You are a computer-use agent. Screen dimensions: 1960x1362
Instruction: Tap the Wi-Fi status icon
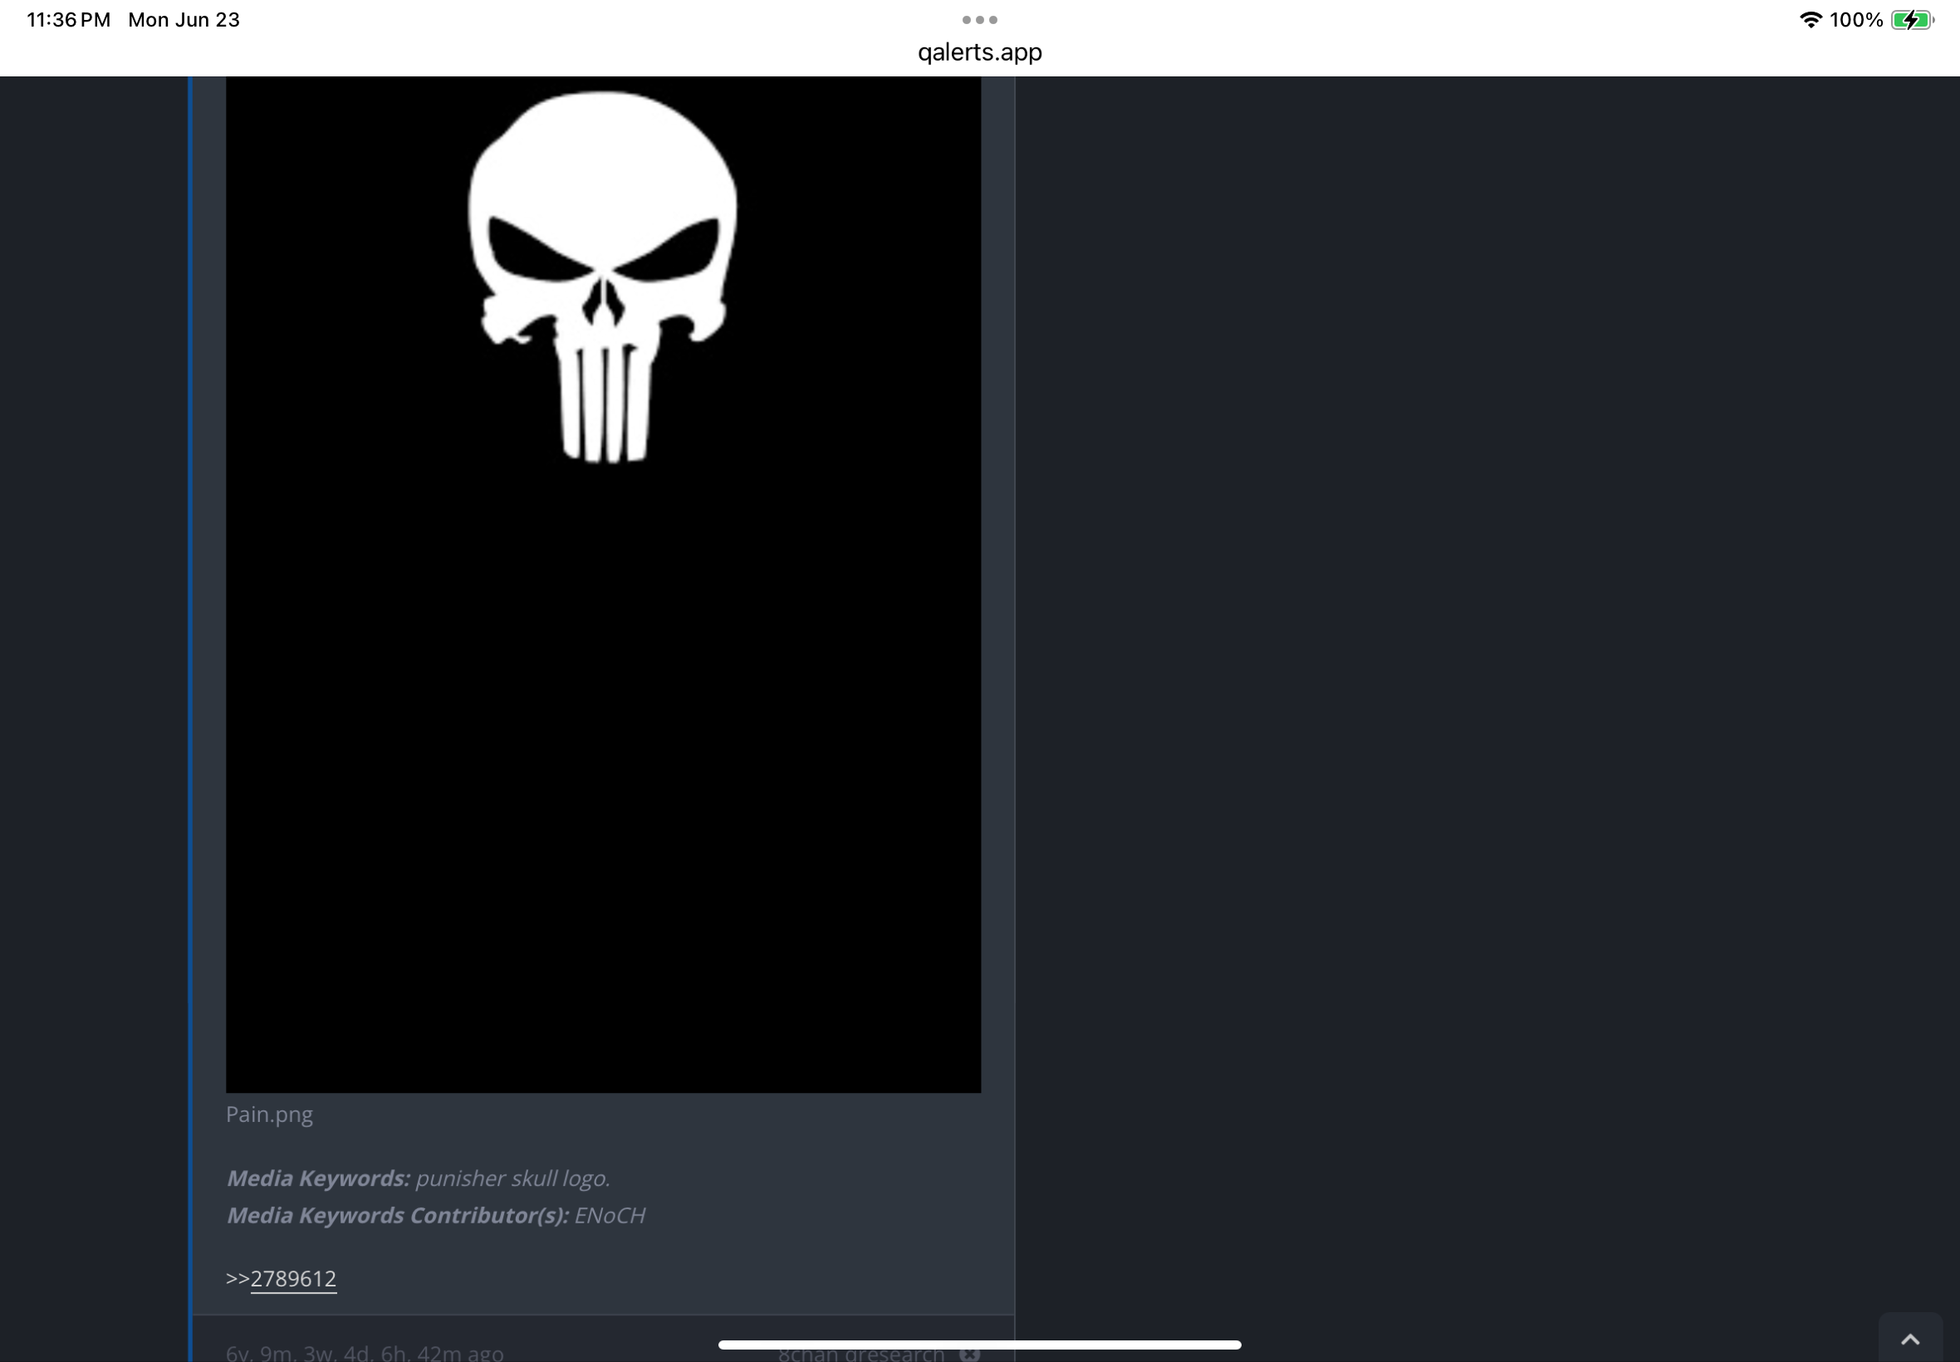(x=1811, y=20)
